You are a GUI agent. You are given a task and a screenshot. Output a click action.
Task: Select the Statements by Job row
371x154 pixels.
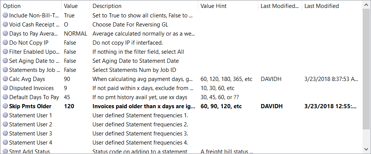[x=34, y=70]
